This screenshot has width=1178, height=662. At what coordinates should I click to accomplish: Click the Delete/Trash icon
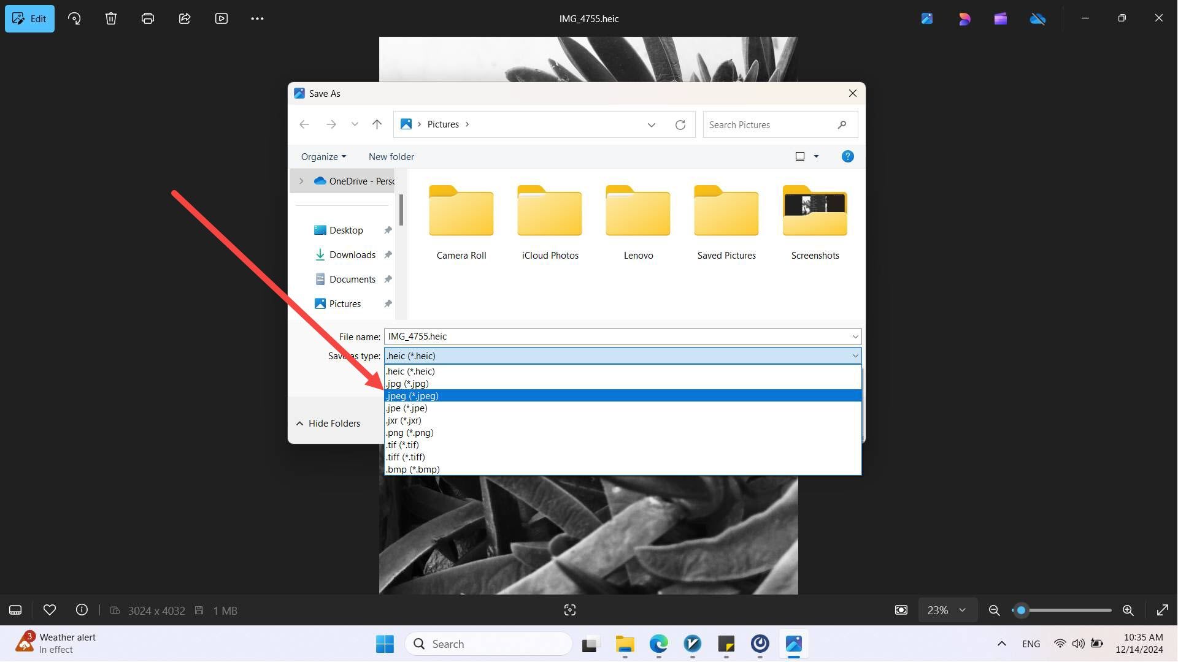(x=110, y=18)
